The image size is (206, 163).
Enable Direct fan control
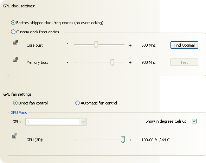pyautogui.click(x=15, y=103)
